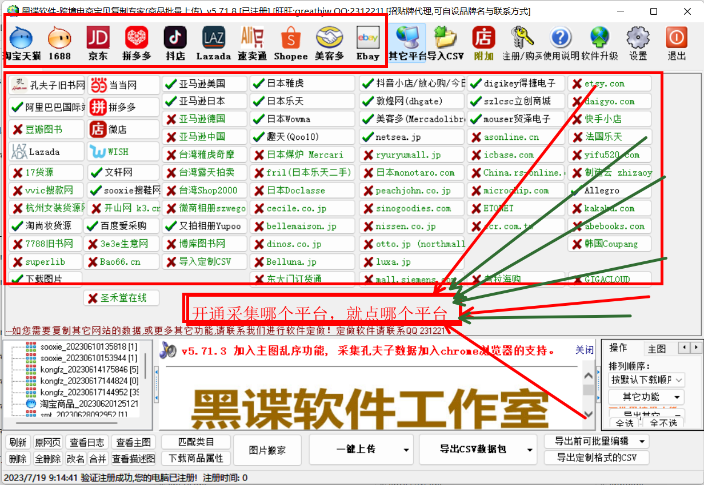704x485 pixels.
Task: Select the sooxie_20230610153944 [1] tree item
Action: click(x=89, y=358)
